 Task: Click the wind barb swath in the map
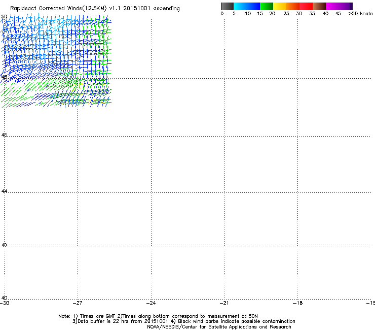(56, 60)
